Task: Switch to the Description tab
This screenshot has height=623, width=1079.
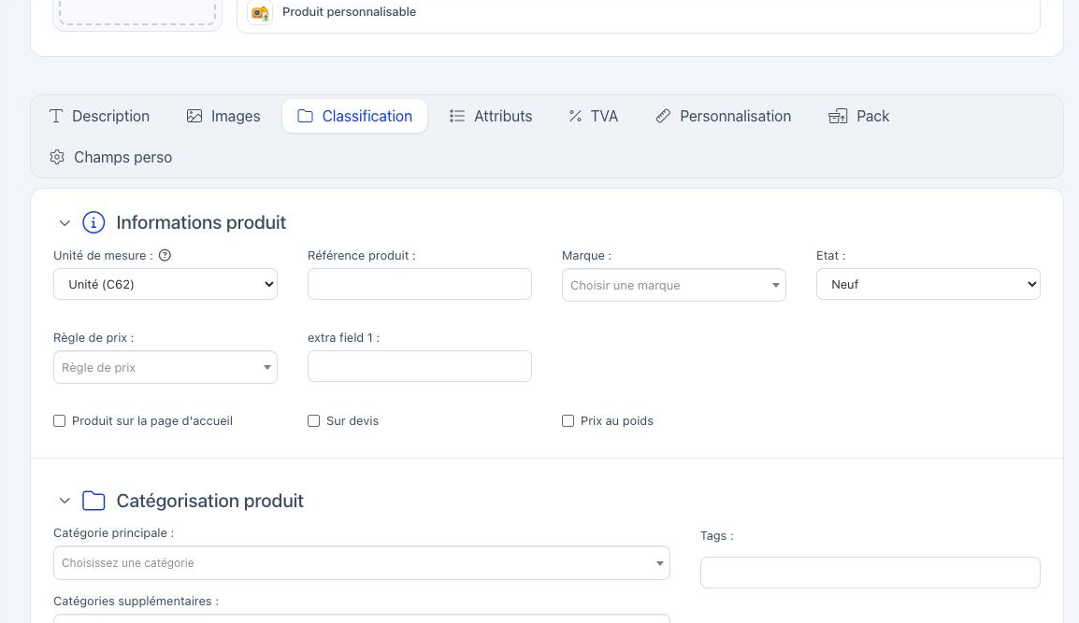Action: (x=100, y=116)
